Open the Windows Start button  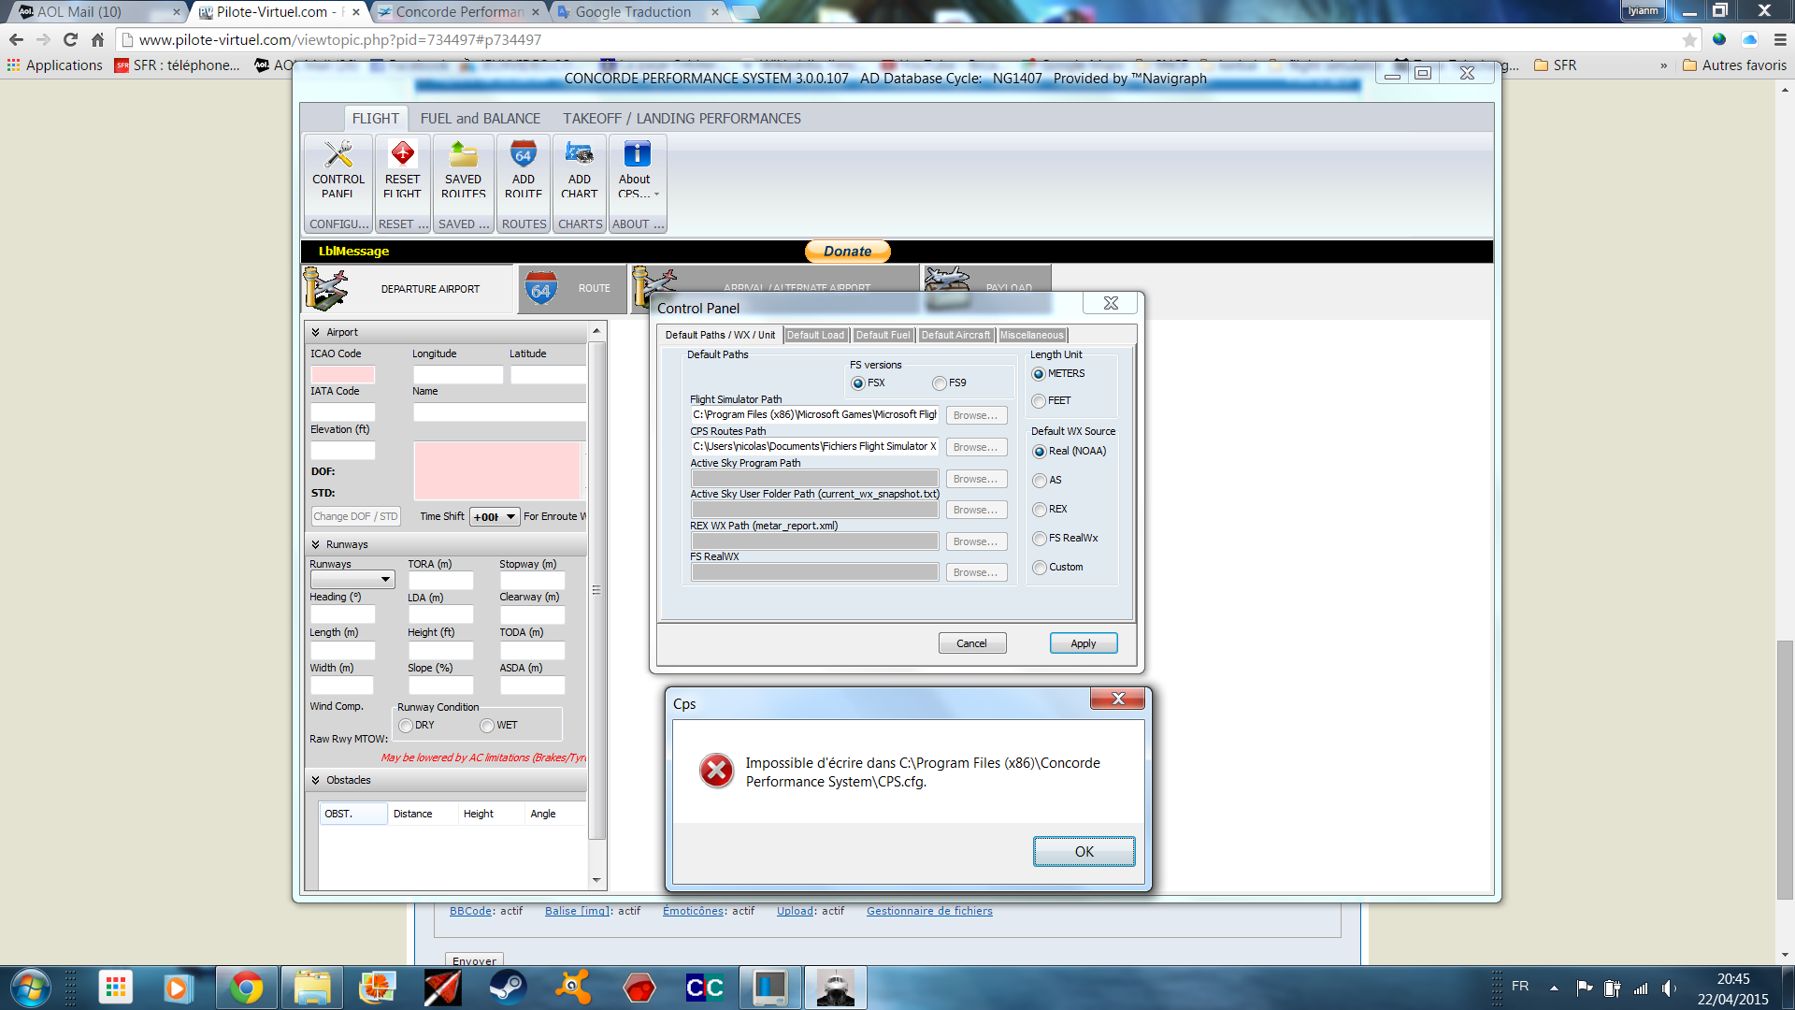31,988
